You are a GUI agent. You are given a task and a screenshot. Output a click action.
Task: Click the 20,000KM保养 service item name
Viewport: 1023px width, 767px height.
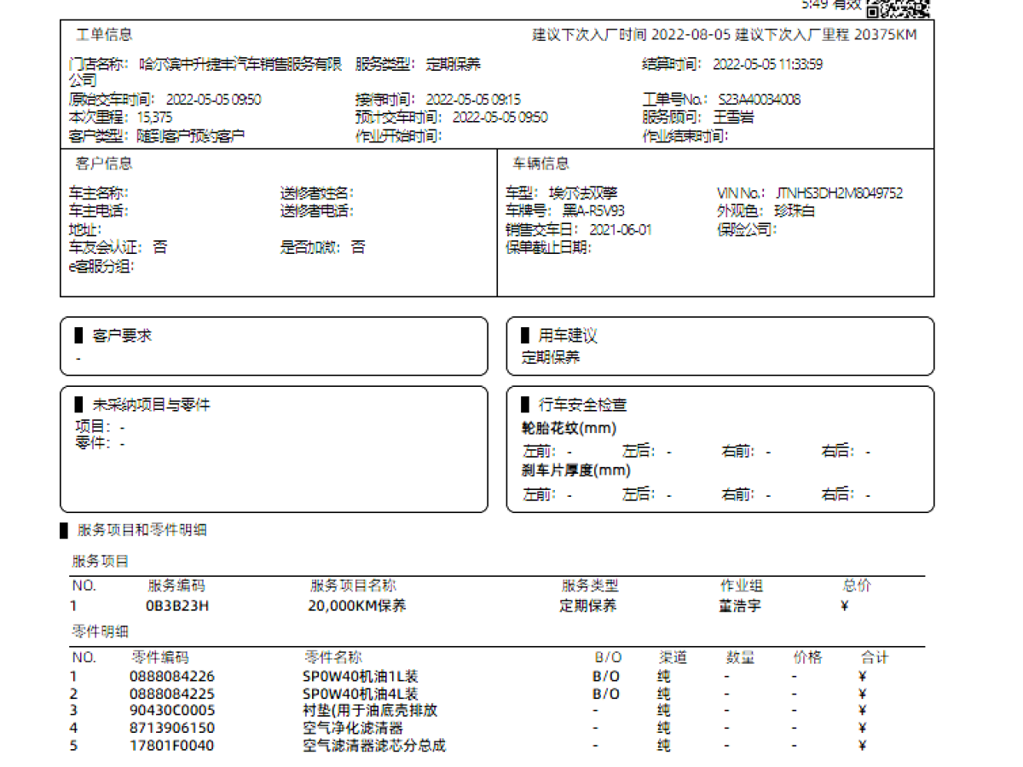pyautogui.click(x=356, y=606)
